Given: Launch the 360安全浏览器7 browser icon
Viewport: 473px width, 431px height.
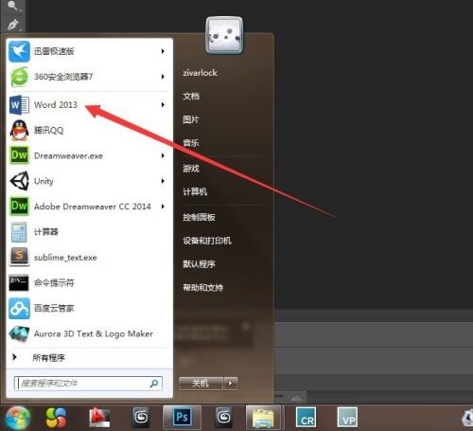Looking at the screenshot, I should [19, 77].
